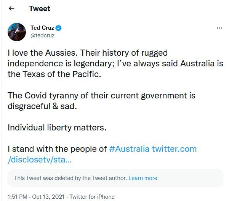This screenshot has height=201, width=229.
Task: Click the "I stand with the people" text
Action: pyautogui.click(x=57, y=149)
